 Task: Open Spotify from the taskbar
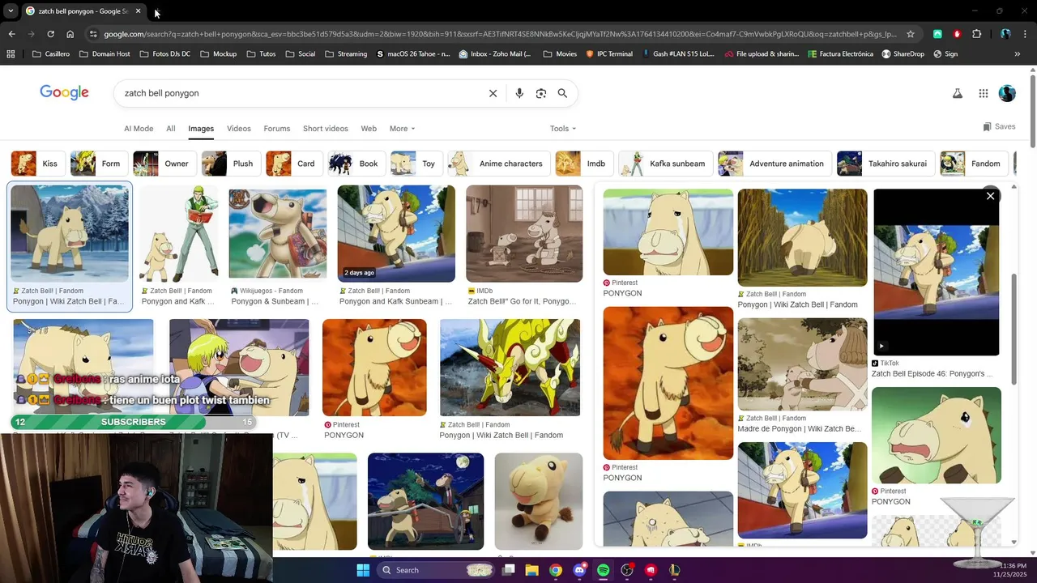click(x=603, y=570)
